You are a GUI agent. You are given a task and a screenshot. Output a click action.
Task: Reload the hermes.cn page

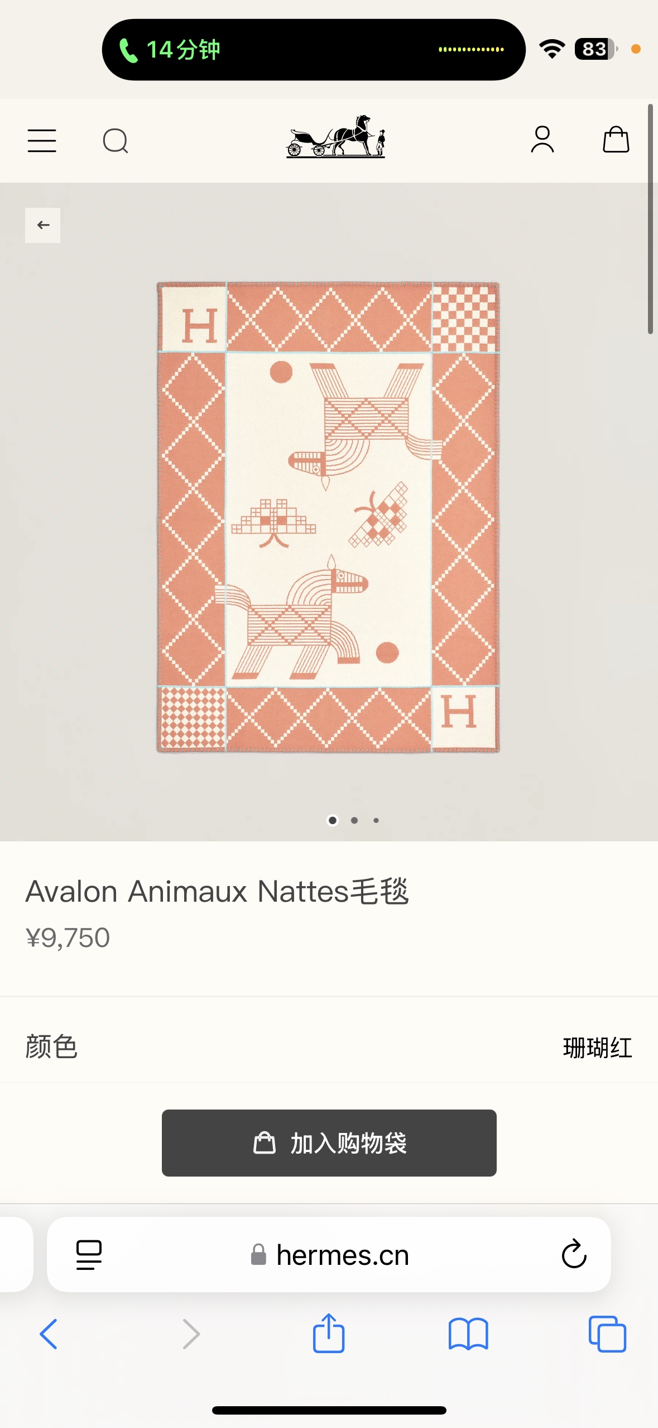(574, 1254)
